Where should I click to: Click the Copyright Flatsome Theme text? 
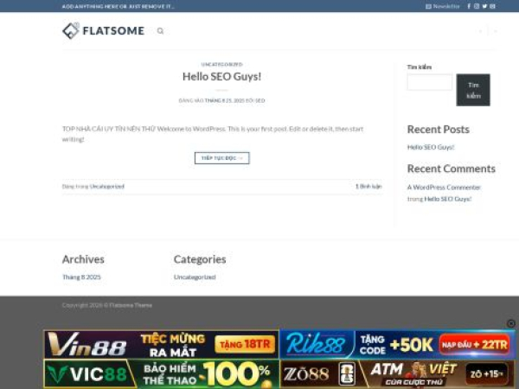(x=107, y=305)
